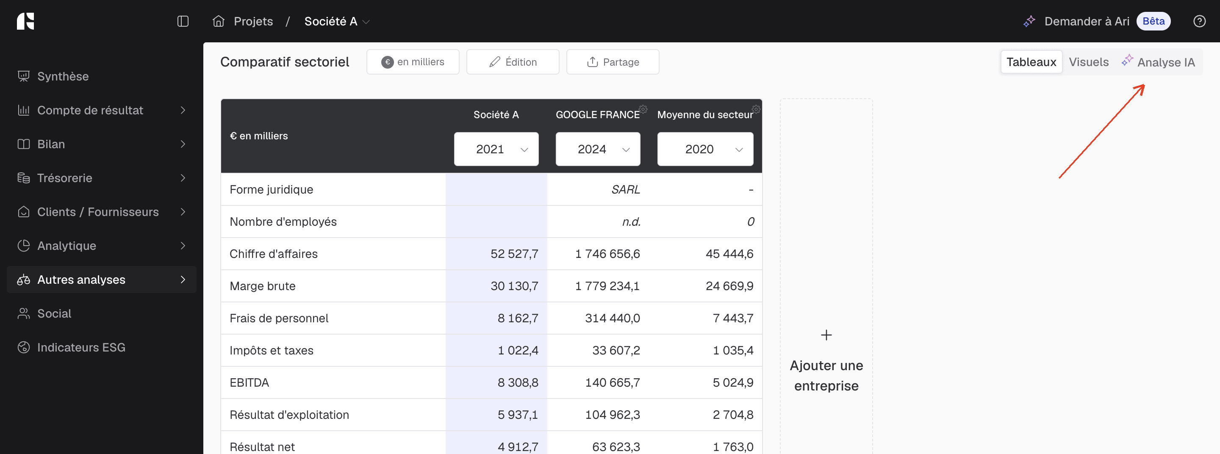The width and height of the screenshot is (1220, 454).
Task: Click the app logo in top-left corner
Action: (x=25, y=21)
